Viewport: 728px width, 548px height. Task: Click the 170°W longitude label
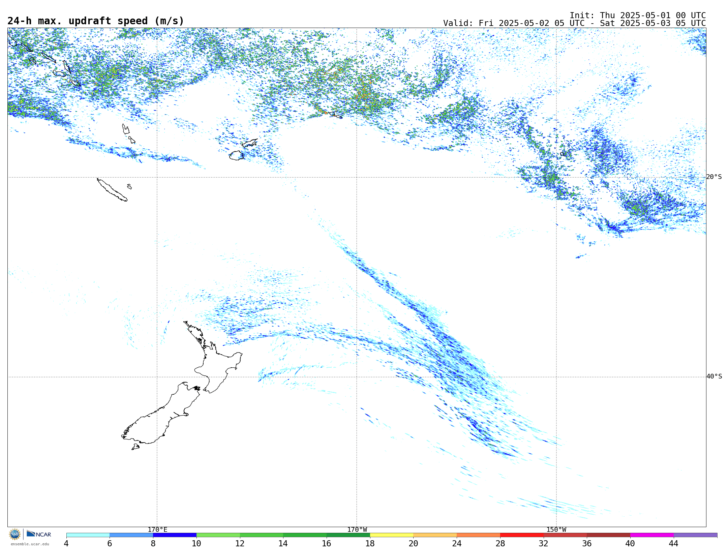[x=357, y=530]
